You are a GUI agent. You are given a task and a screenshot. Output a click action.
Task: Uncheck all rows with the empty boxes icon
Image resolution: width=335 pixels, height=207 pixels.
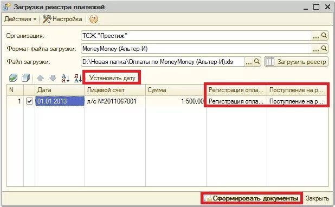pyautogui.click(x=26, y=78)
